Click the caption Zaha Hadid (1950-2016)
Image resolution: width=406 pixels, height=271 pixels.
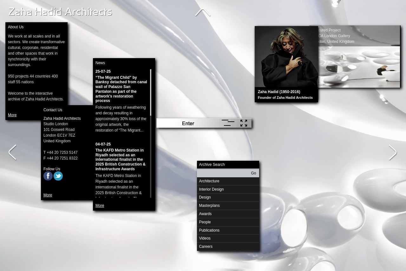coord(279,92)
